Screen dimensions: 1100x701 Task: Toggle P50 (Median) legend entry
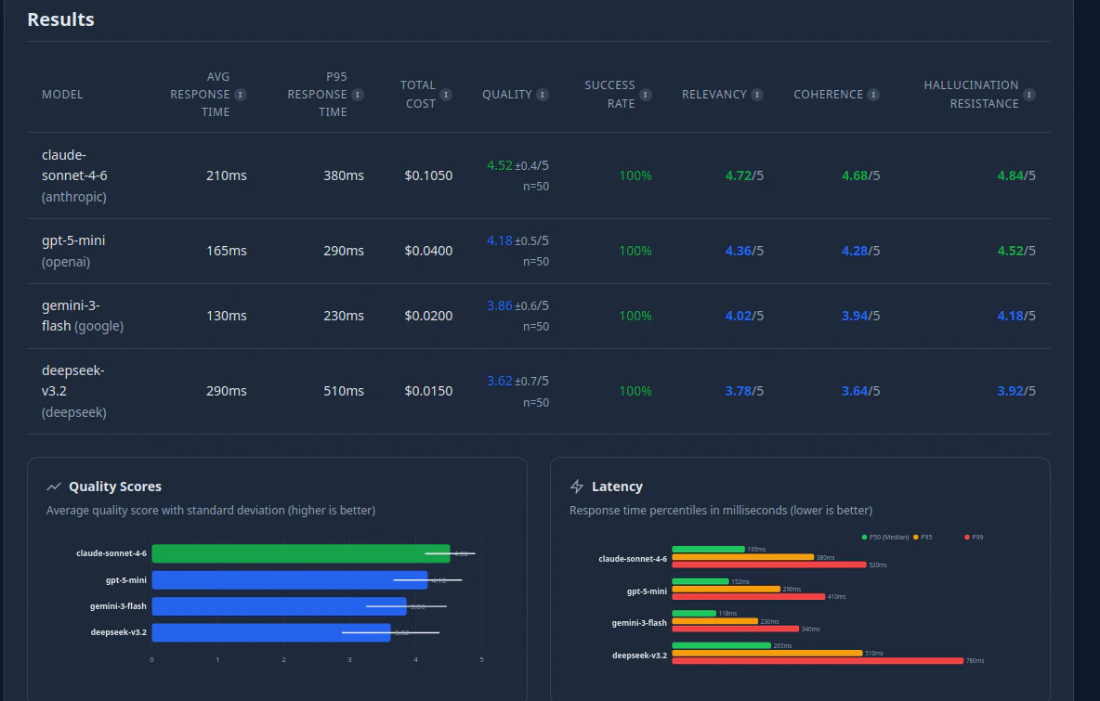coord(884,537)
